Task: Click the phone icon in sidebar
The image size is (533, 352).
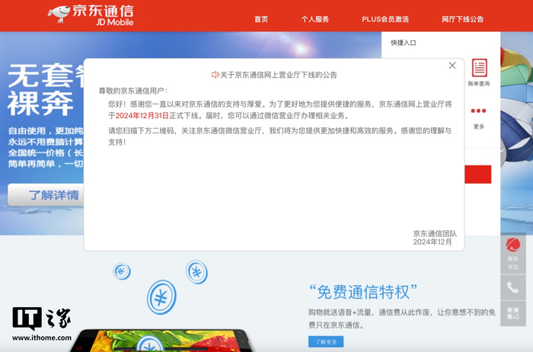Action: pyautogui.click(x=513, y=288)
